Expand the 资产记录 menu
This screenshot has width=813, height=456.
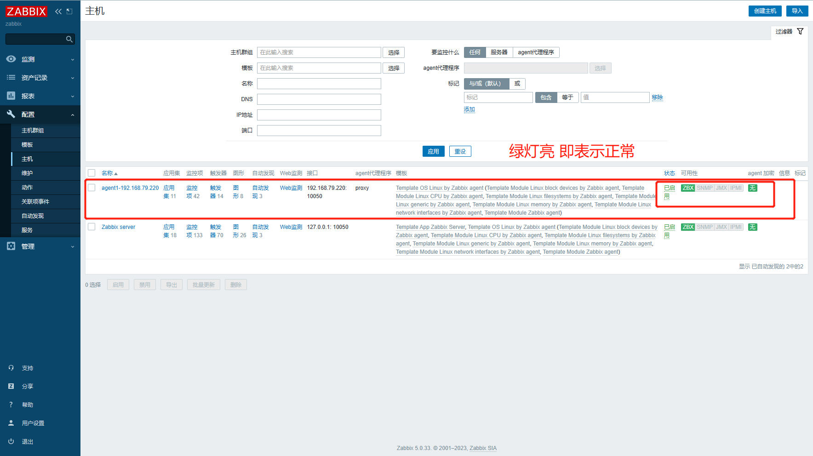(40, 78)
